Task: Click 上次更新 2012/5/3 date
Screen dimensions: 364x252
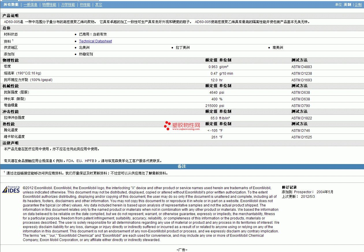Action: [298, 197]
